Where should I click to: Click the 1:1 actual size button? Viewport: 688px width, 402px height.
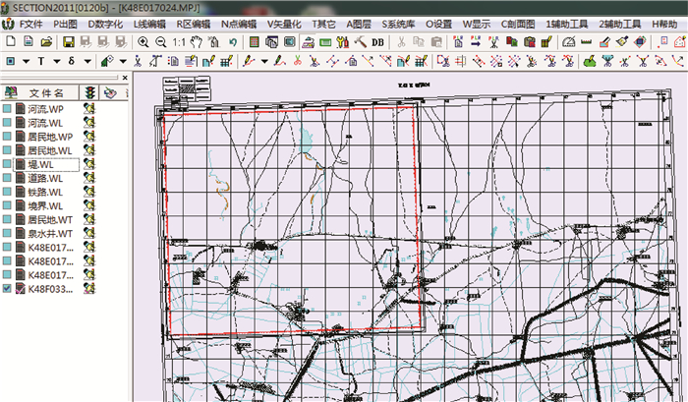pos(178,41)
